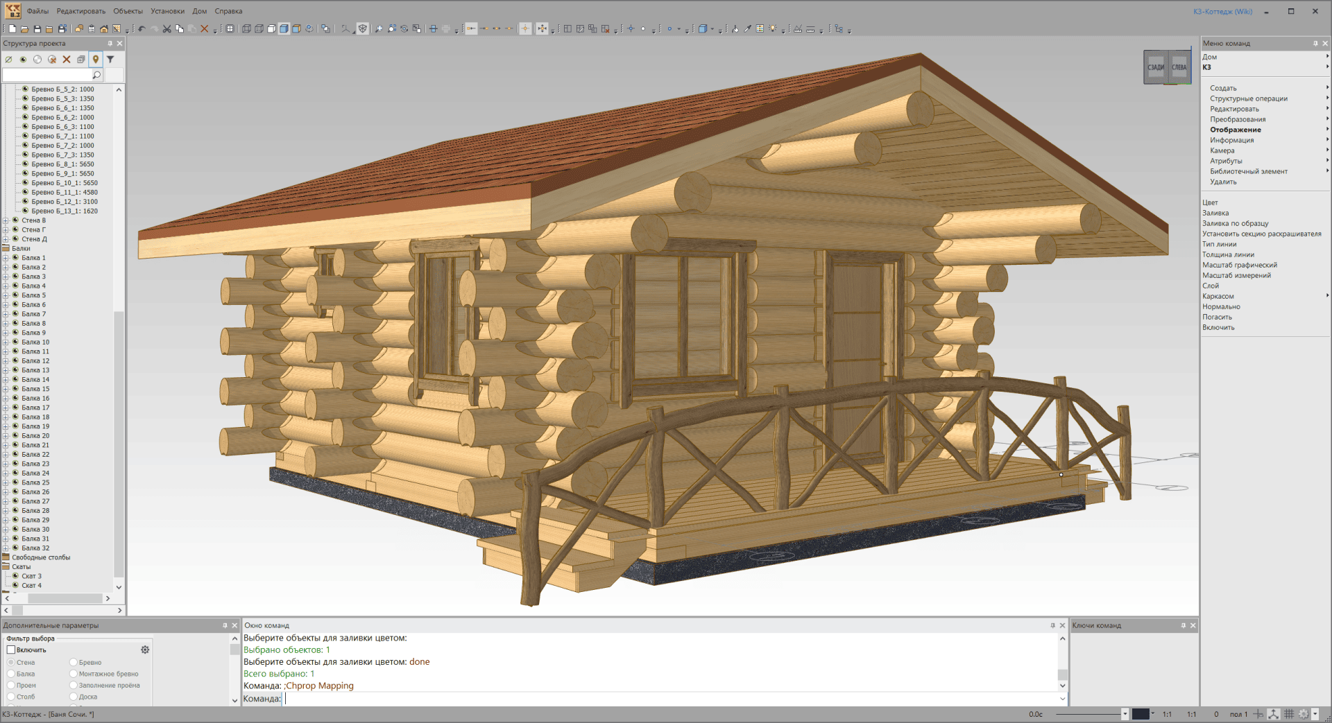Image resolution: width=1332 pixels, height=723 pixels.
Task: Click the dark color swatch in status bar
Action: (1141, 714)
